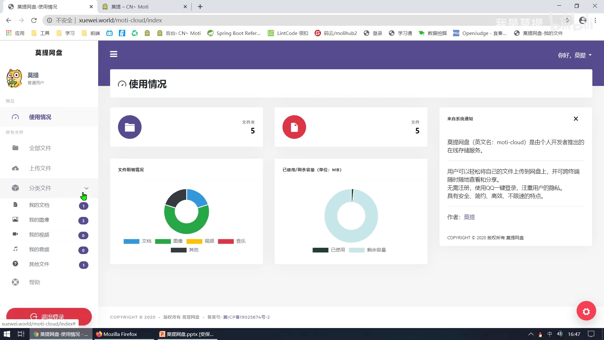Click the 上传文件 cloud upload icon
Viewport: 604px width, 340px height.
[15, 168]
